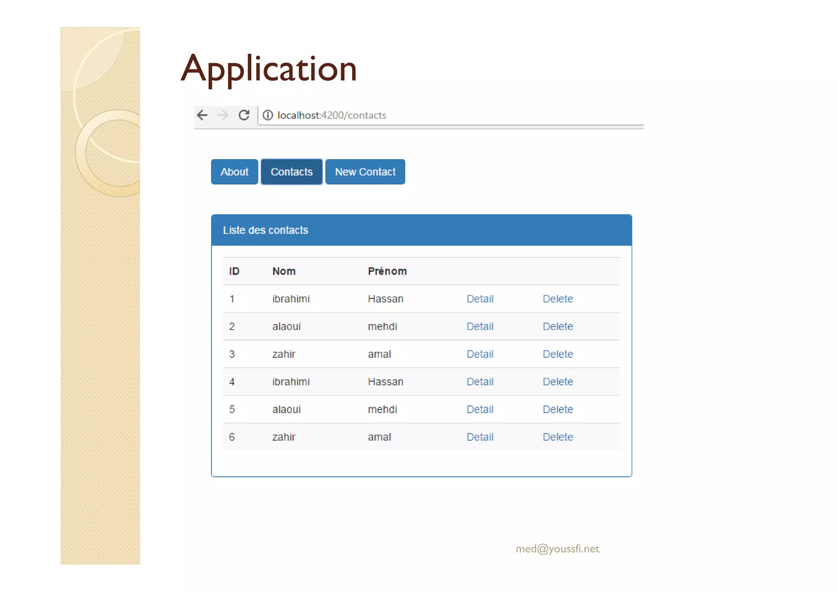The height and width of the screenshot is (592, 838).
Task: Select 'amal' in row 6
Action: pos(379,437)
